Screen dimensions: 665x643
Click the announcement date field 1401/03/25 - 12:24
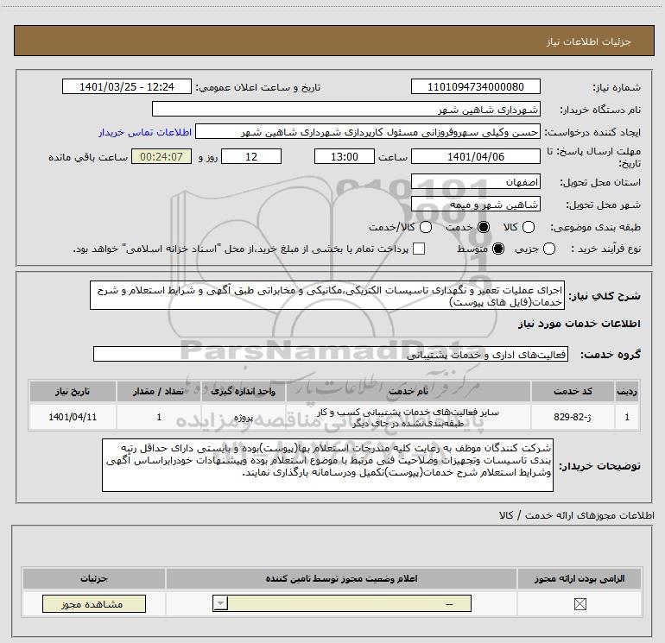tap(127, 87)
